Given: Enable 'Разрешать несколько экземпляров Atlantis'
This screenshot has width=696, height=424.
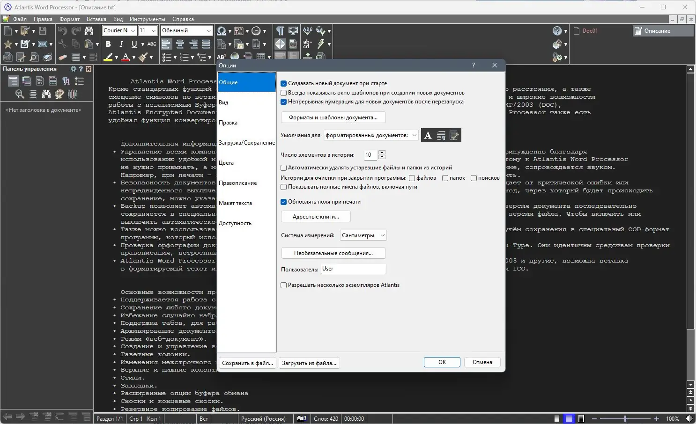Looking at the screenshot, I should pos(283,285).
